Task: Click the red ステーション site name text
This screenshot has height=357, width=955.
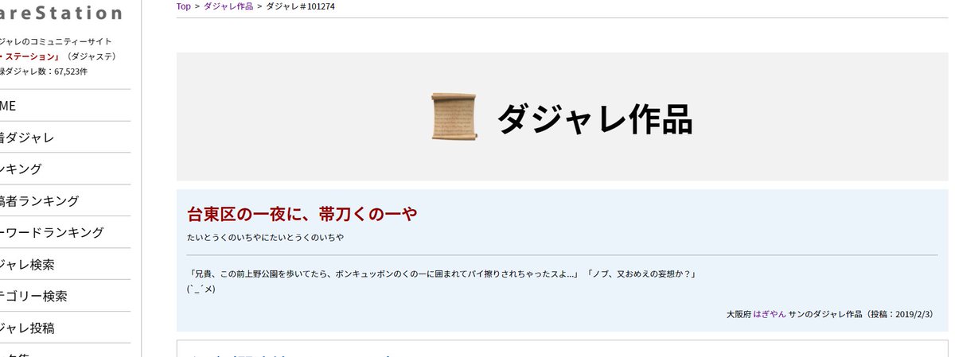Action: click(x=31, y=56)
